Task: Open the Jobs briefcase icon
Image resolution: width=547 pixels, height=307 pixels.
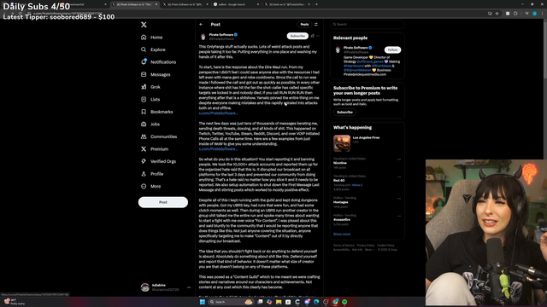Action: (144, 125)
